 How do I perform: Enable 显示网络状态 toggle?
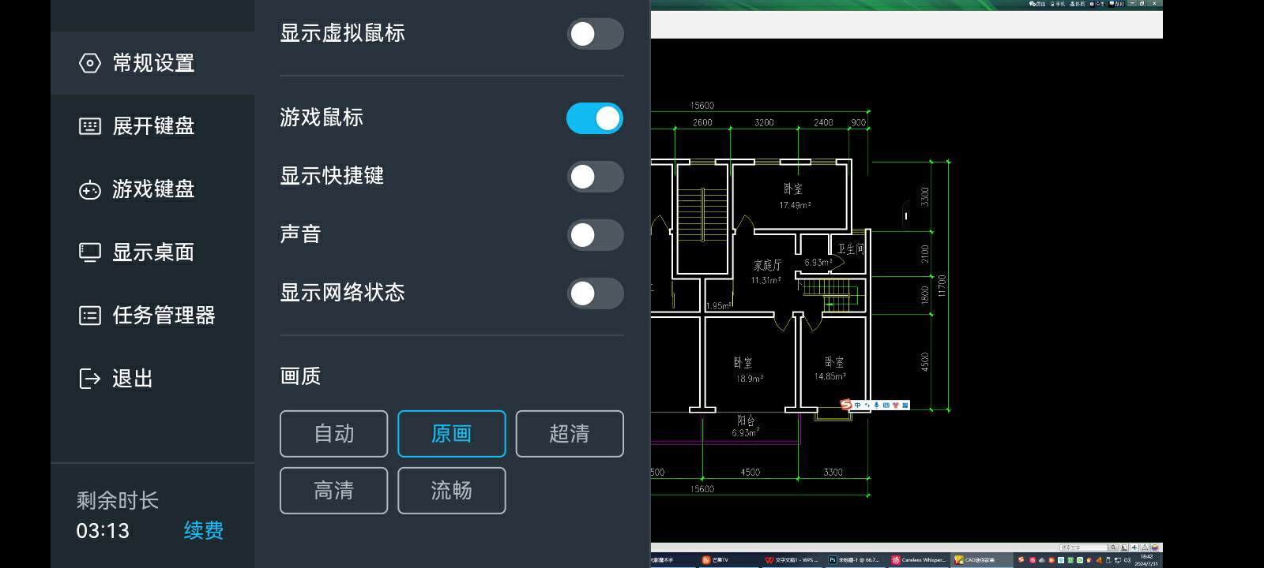tap(595, 293)
